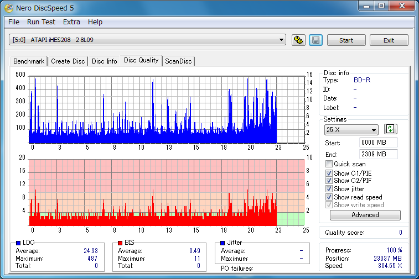
Task: Click the Progress value 100 %
Action: (395, 250)
